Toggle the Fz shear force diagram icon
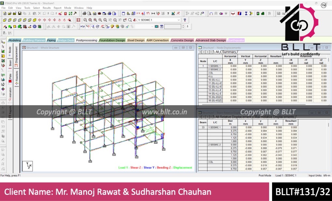The image size is (332, 201). point(92,27)
